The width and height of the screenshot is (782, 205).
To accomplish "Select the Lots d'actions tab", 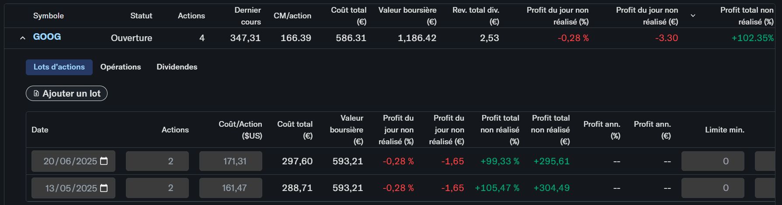I will pyautogui.click(x=59, y=67).
